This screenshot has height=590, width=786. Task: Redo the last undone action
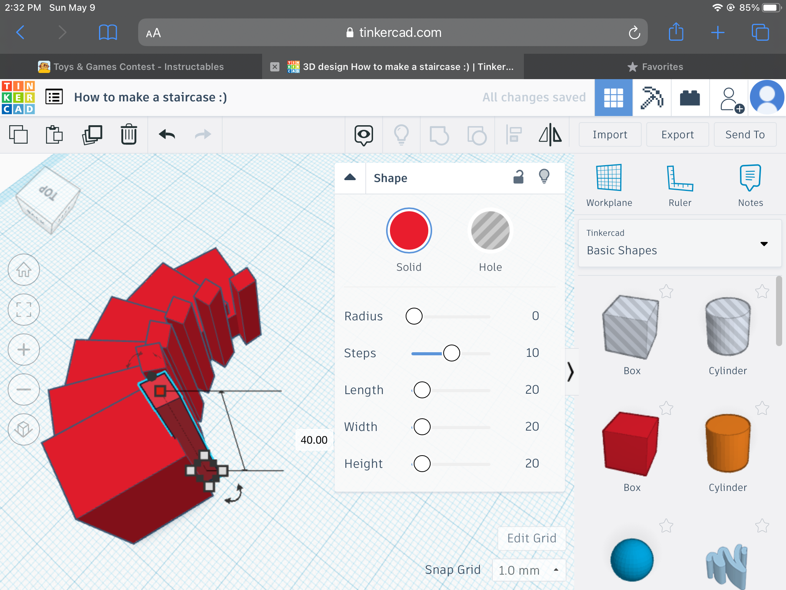203,134
